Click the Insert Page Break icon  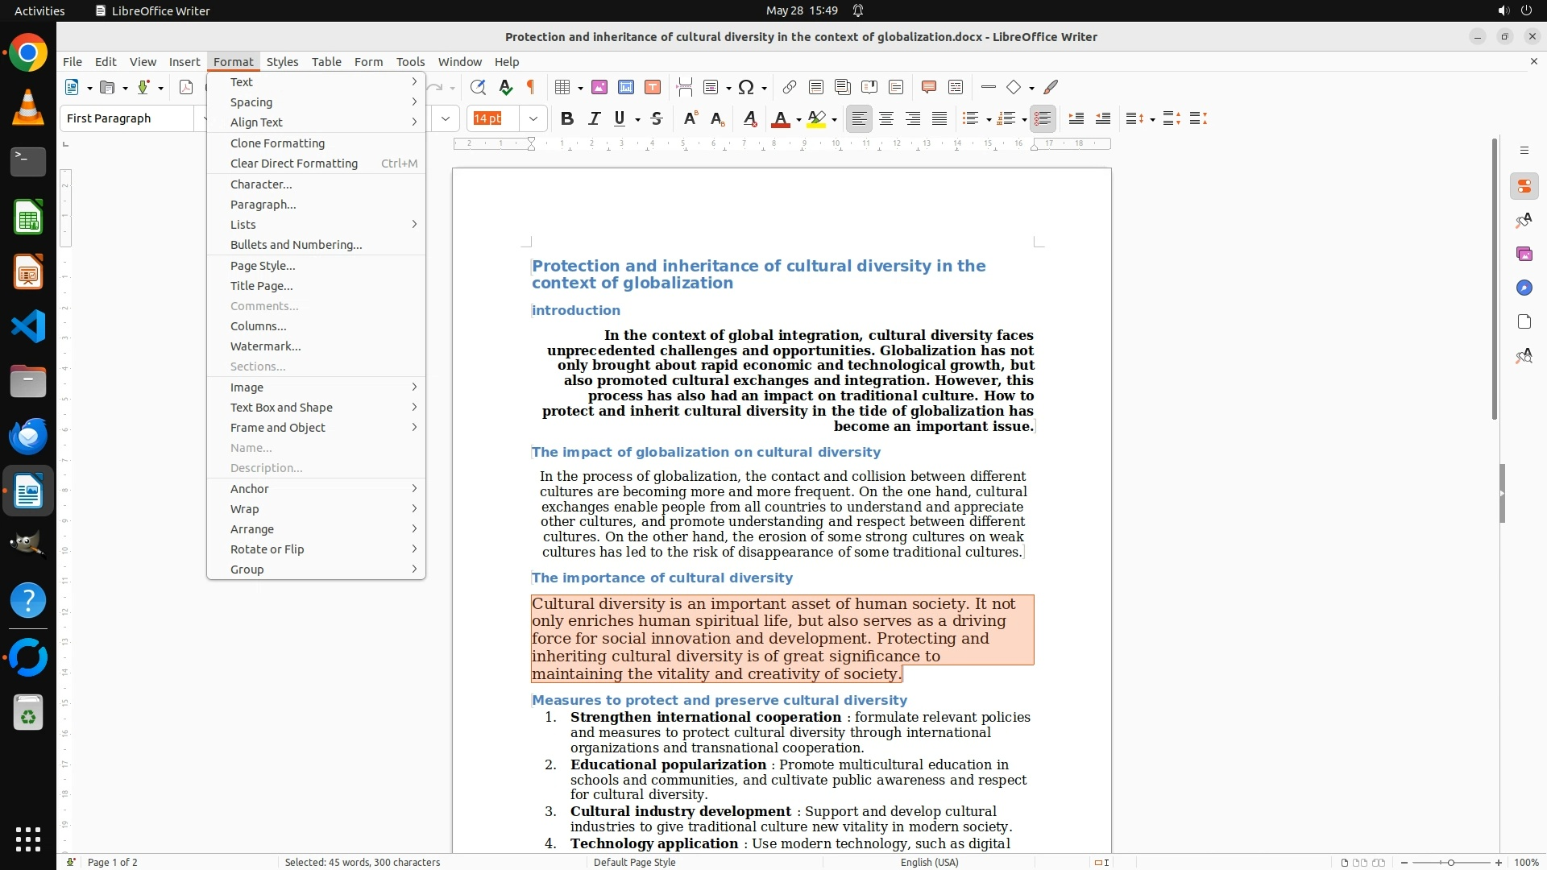pos(685,87)
